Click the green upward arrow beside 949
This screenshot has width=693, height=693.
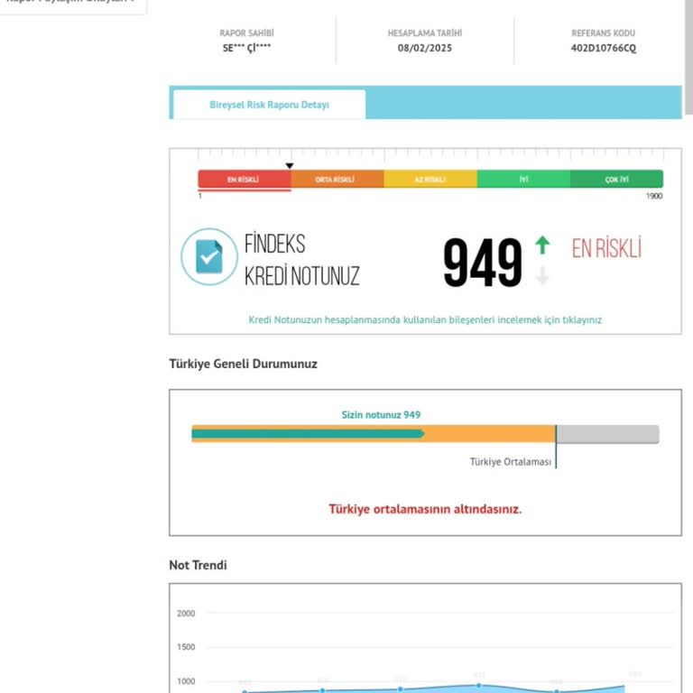[542, 245]
